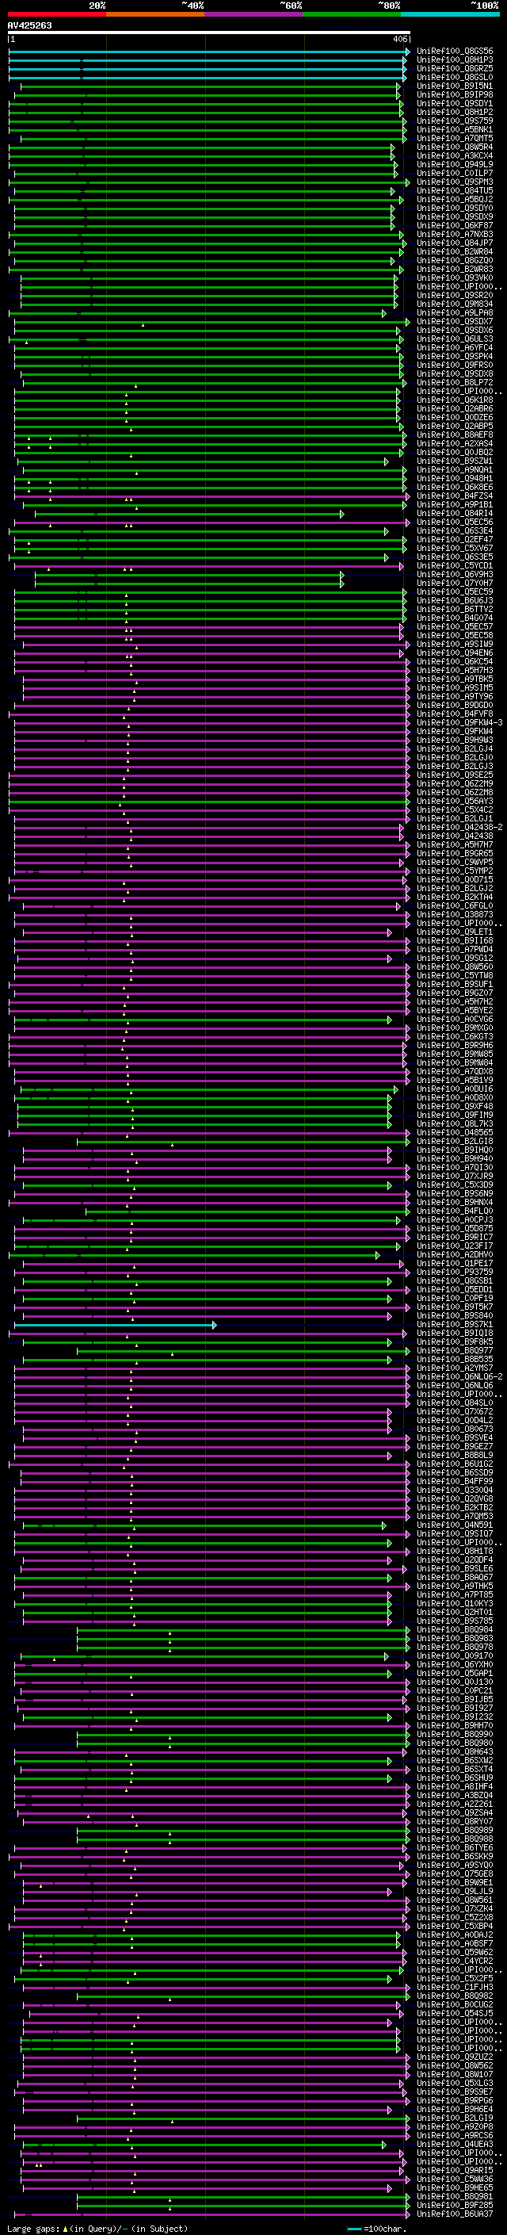Select the UniRef100_B9S7K1 label
This screenshot has width=507, height=2235.
455,1324
